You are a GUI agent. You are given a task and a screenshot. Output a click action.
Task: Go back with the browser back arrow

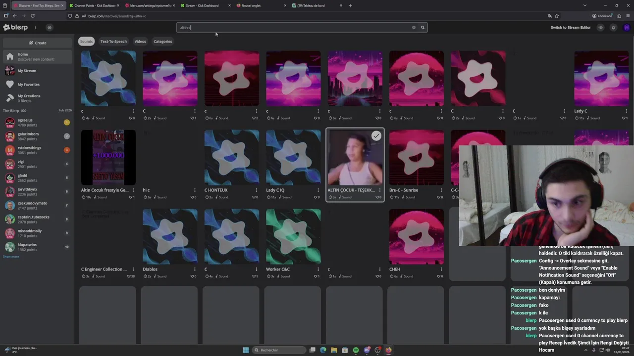(x=15, y=16)
